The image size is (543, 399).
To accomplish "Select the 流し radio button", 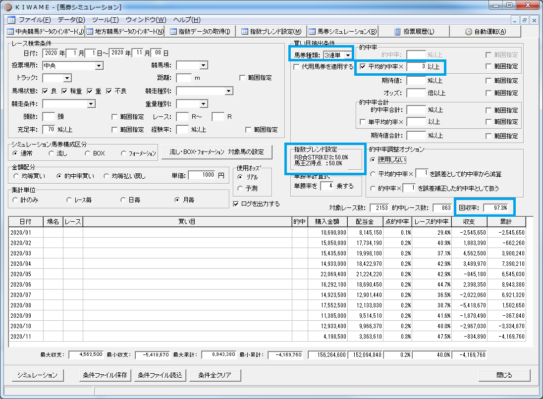I will (51, 153).
